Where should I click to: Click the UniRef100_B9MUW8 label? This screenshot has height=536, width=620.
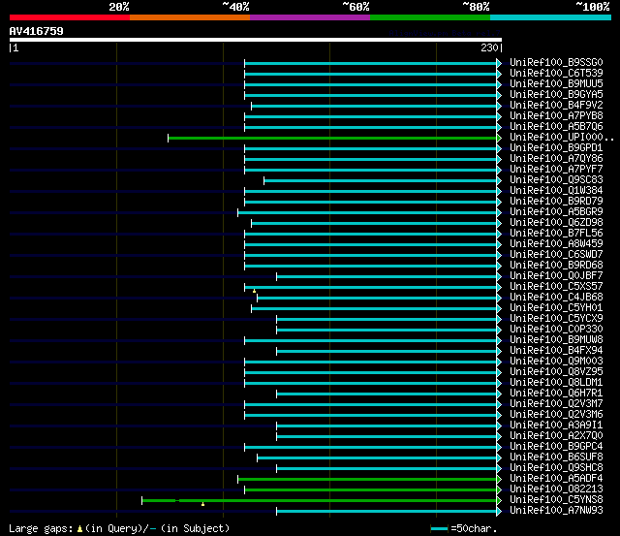[x=556, y=340]
